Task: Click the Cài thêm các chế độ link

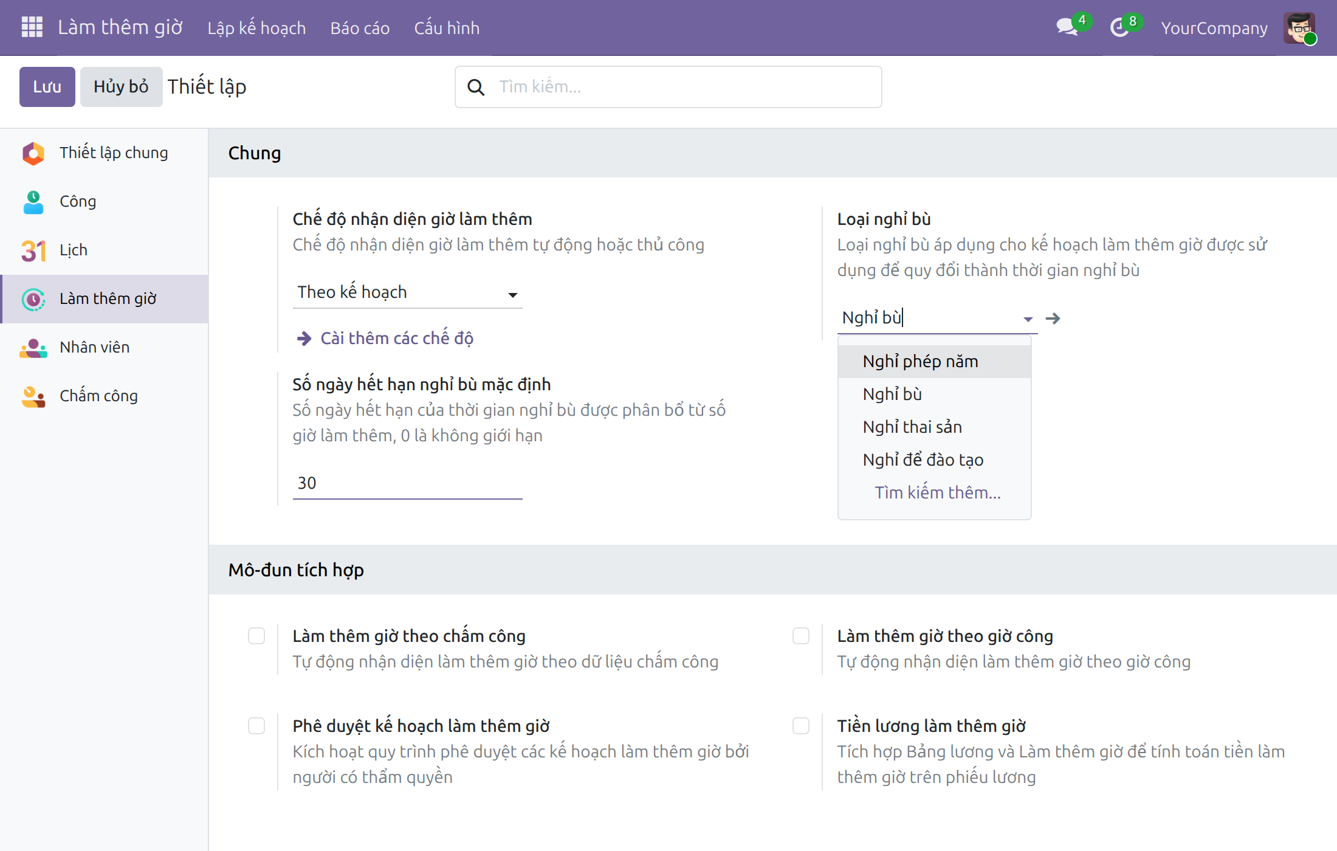Action: [397, 339]
